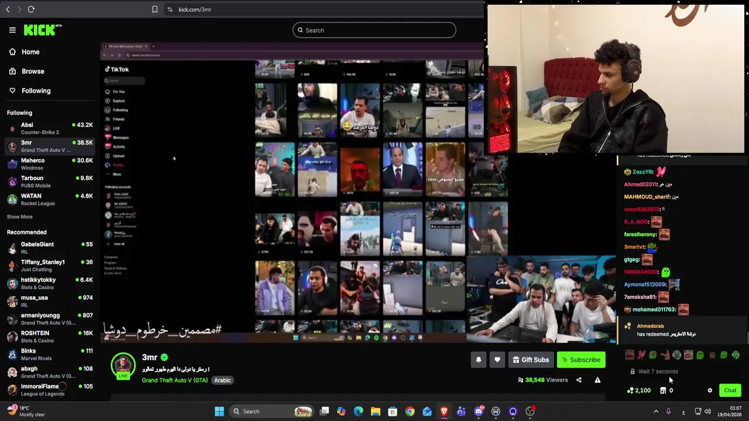Reload the page
The height and width of the screenshot is (421, 749).
(x=31, y=9)
